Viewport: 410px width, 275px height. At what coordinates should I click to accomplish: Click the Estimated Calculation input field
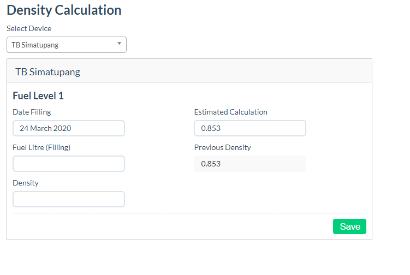(249, 128)
